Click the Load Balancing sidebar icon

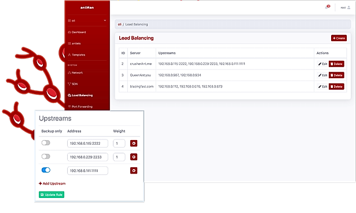coord(69,95)
